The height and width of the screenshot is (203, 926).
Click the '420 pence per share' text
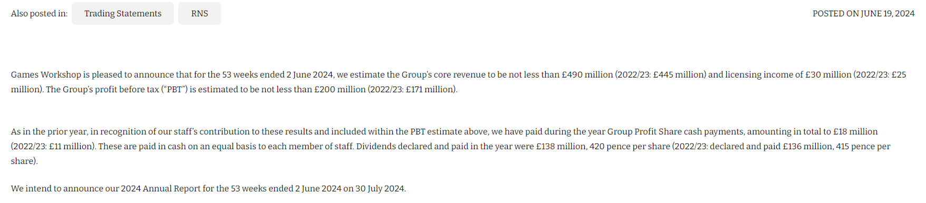click(x=630, y=147)
